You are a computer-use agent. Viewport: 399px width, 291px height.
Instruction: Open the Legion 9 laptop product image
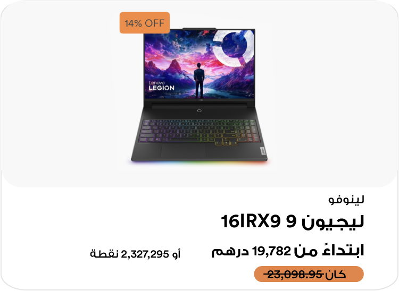(x=199, y=95)
